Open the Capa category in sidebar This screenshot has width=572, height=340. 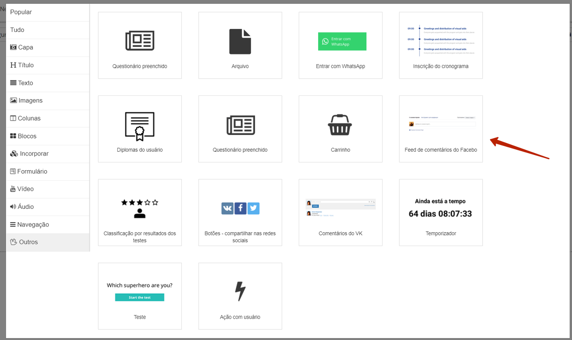pyautogui.click(x=25, y=47)
